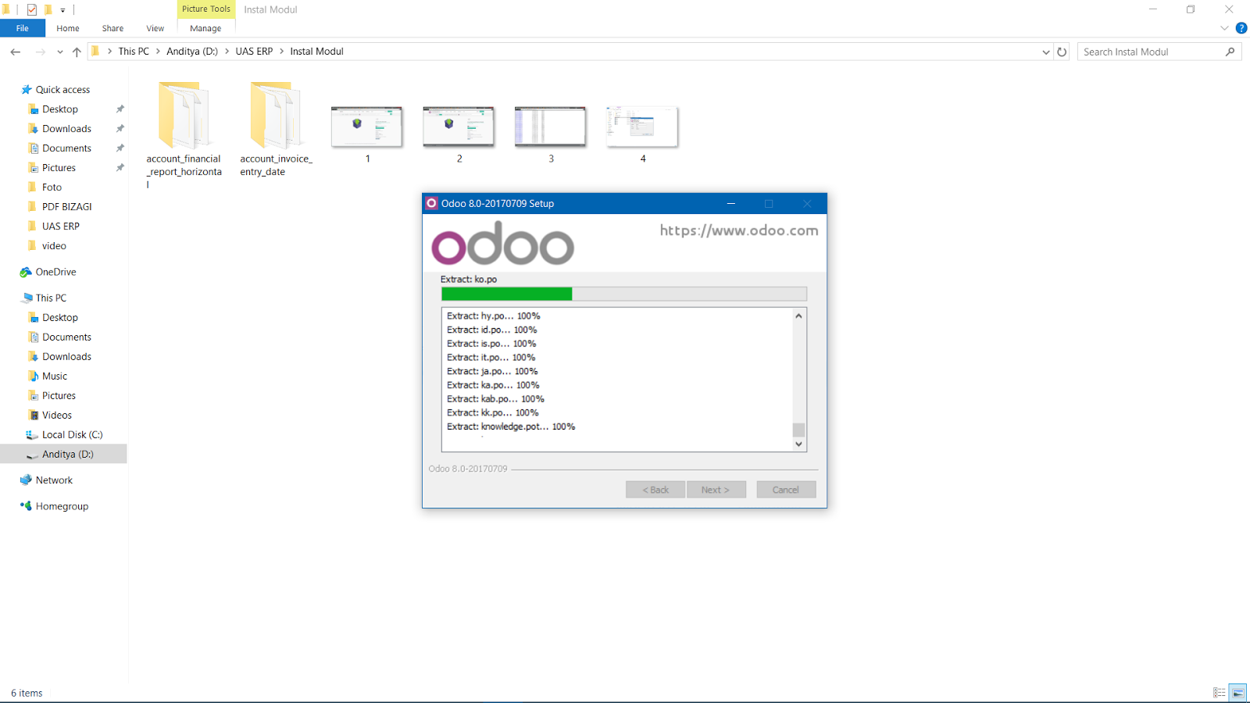Click the search magnifier icon
Image resolution: width=1250 pixels, height=703 pixels.
tap(1230, 52)
